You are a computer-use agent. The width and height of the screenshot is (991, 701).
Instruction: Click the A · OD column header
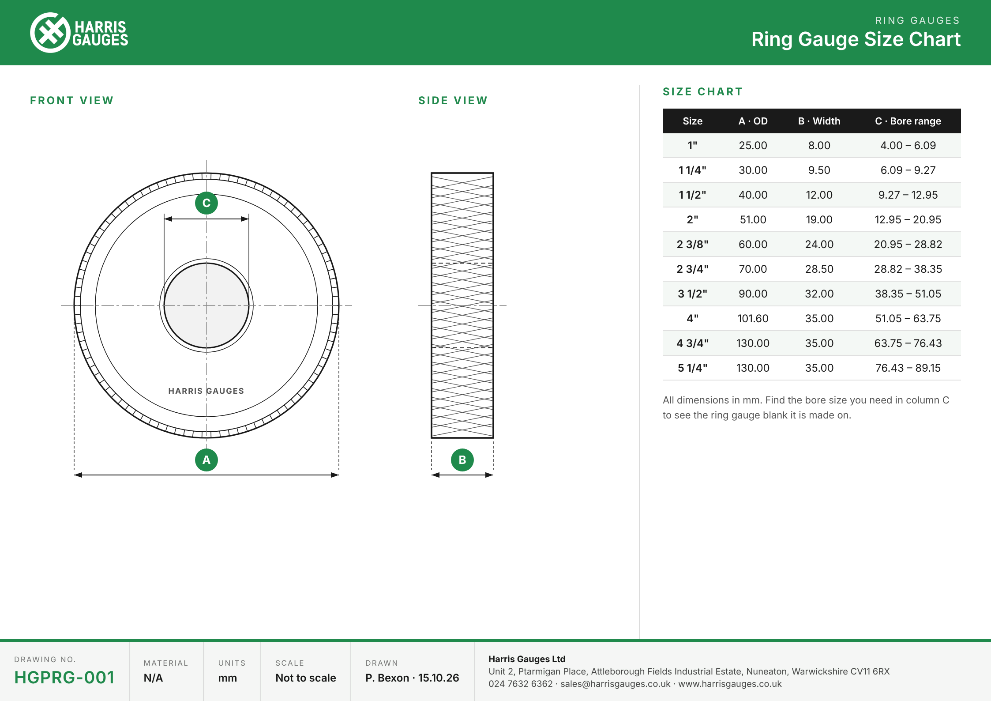coord(753,121)
